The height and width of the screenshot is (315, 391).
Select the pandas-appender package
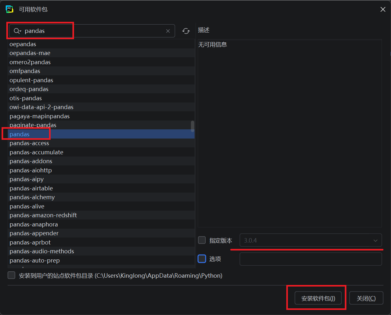[101, 233]
